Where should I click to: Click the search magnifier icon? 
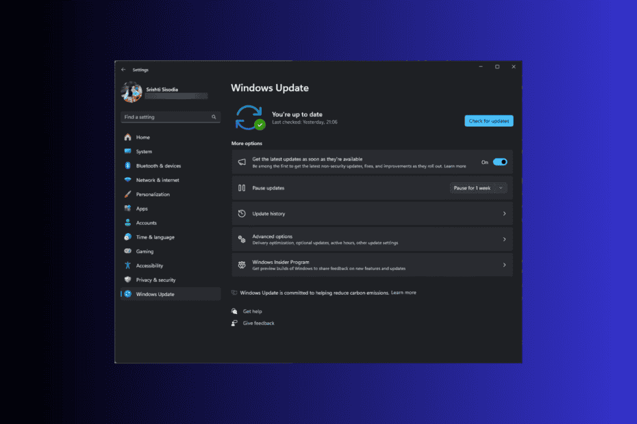click(x=214, y=117)
